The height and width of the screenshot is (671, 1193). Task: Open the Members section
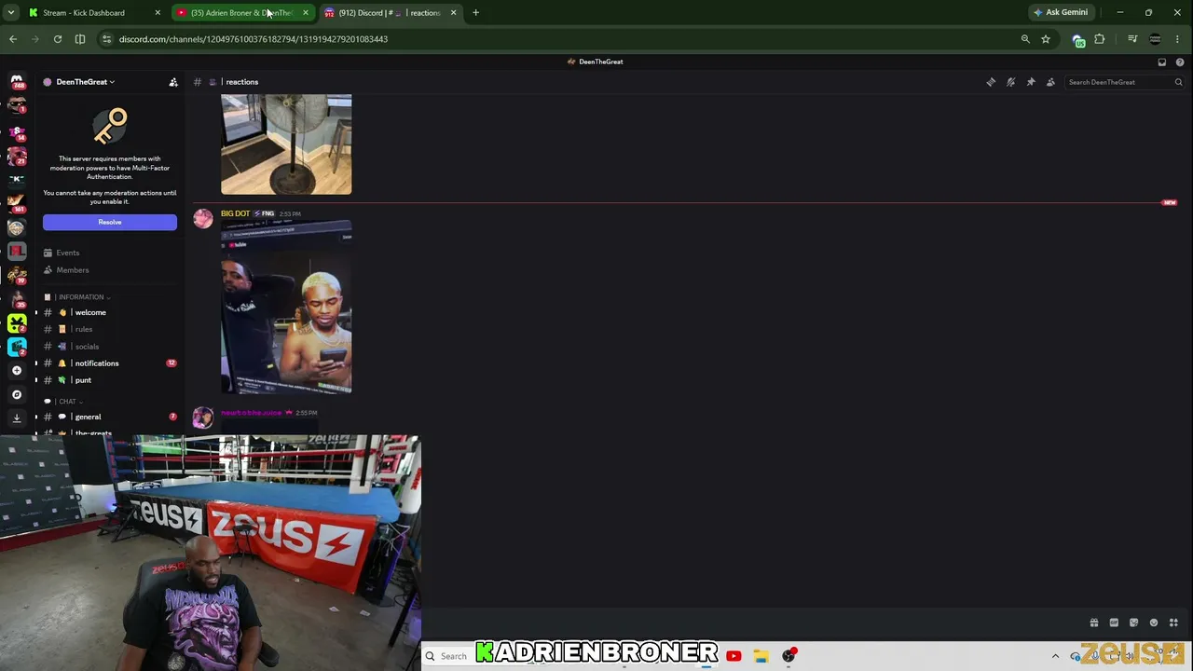coord(110,270)
